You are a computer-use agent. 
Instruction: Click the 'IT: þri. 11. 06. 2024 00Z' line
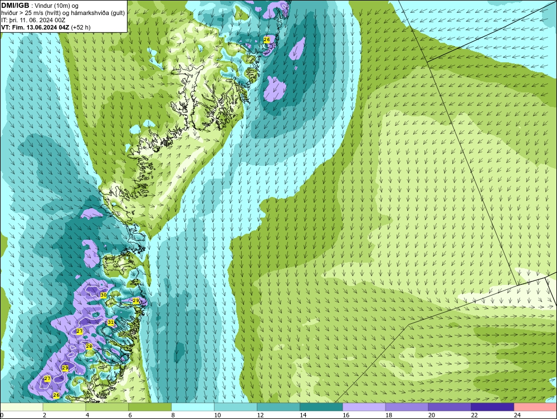pyautogui.click(x=33, y=20)
